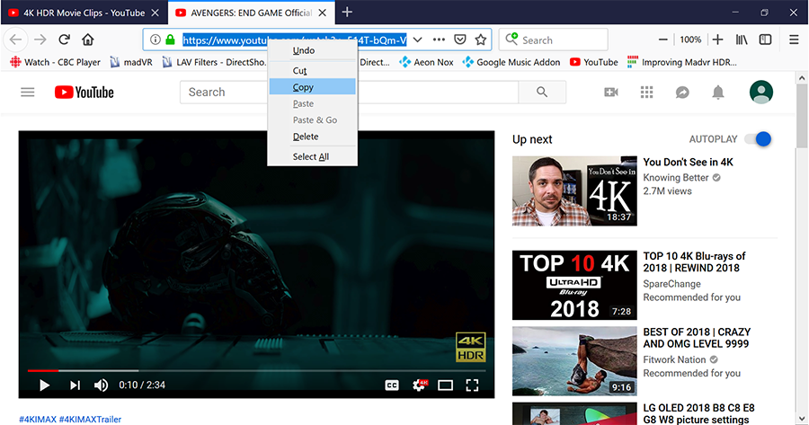Screen dimensions: 809x425
Task: Open Knowing Better channel
Action: (x=675, y=177)
